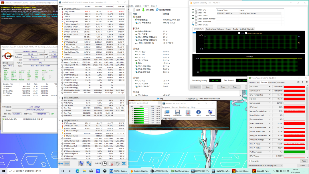This screenshot has width=309, height=174.
Task: Click the expand-columns blue arrows icon
Action: 61,163
